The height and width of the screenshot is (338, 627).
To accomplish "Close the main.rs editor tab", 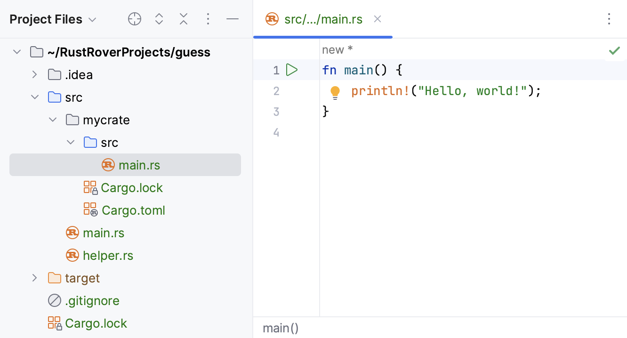I will [377, 19].
